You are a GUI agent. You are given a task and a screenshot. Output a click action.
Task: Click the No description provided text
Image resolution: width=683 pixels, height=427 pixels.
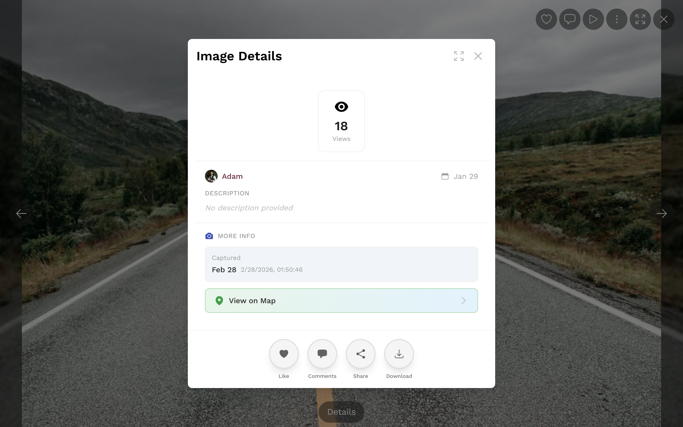pos(249,208)
